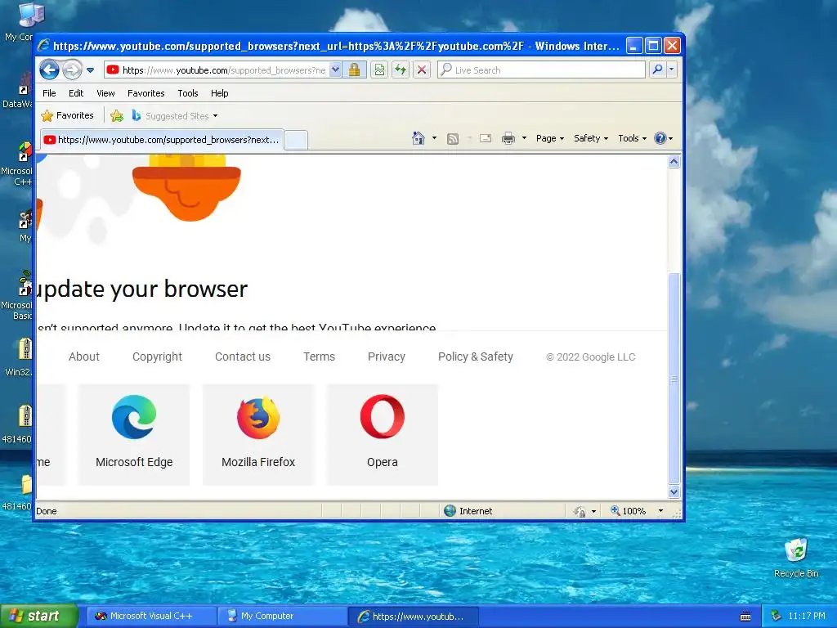Open the Page command bar menu
The image size is (837, 628).
click(550, 138)
